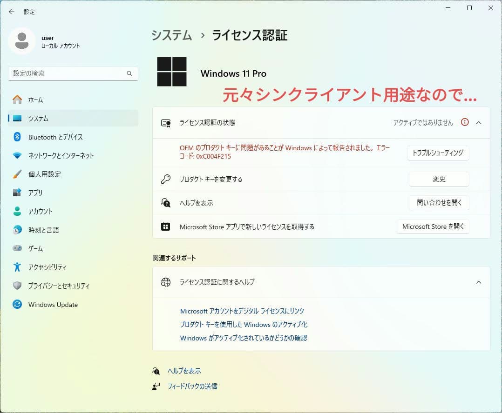The image size is (502, 413).
Task: Click 変更 to change product key
Action: coord(438,179)
